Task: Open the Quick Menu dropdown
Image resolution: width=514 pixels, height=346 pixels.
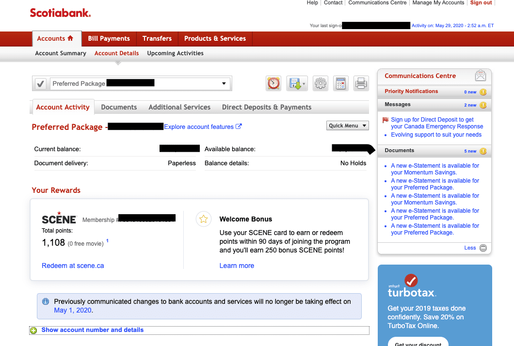Action: click(x=347, y=125)
